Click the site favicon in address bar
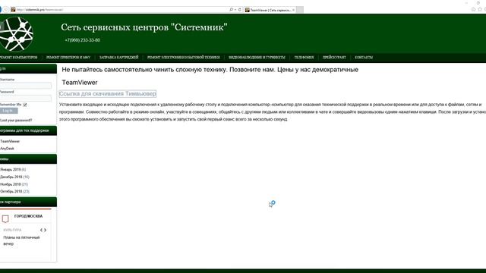 point(13,10)
